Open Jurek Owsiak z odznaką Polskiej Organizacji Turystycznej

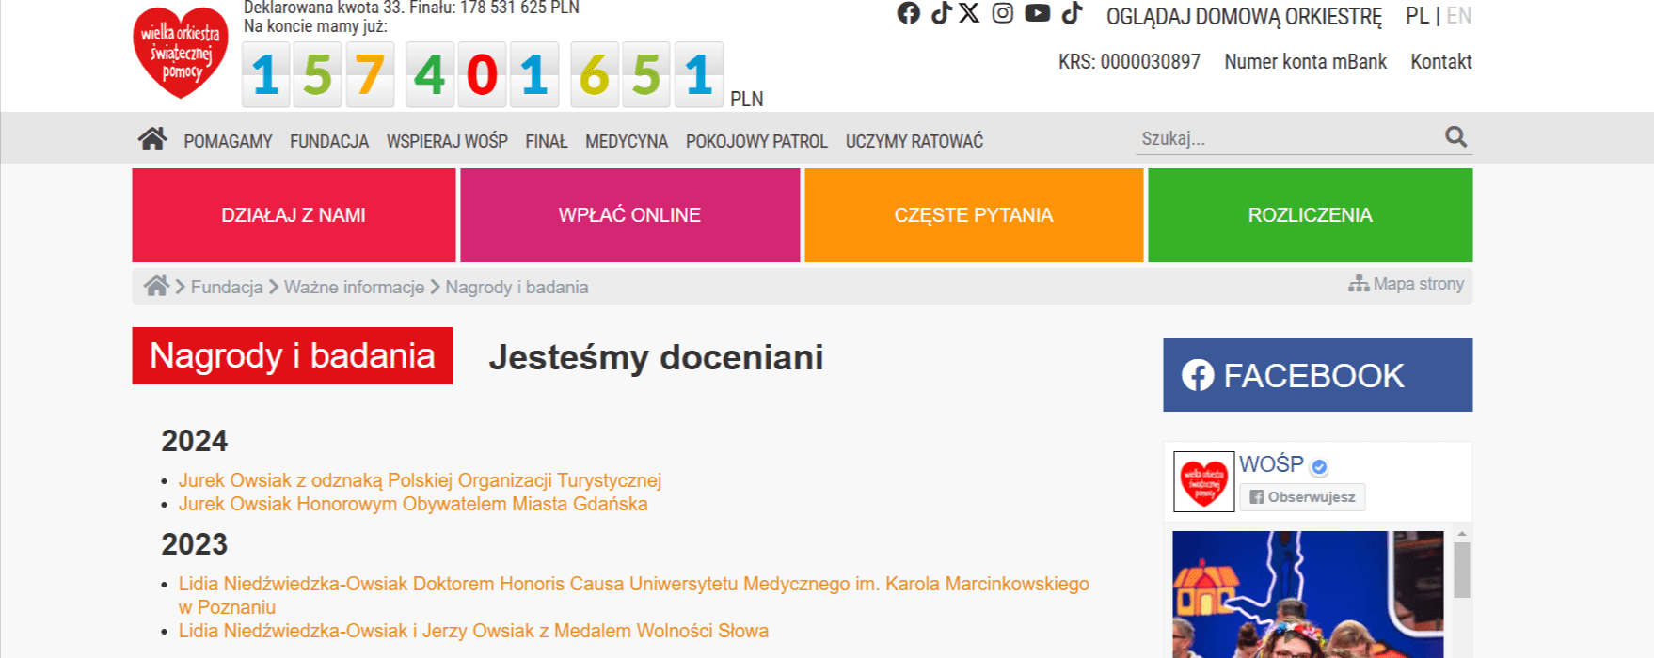click(420, 480)
